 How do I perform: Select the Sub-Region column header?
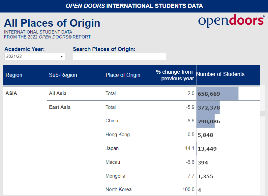63,75
